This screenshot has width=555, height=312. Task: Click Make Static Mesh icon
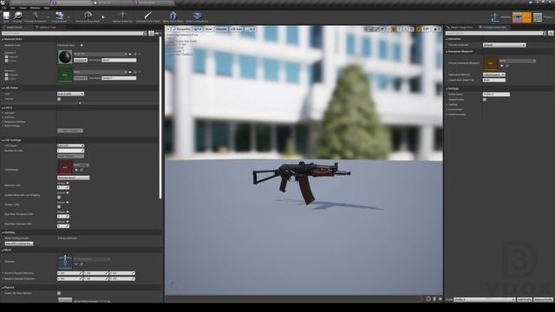pos(173,16)
